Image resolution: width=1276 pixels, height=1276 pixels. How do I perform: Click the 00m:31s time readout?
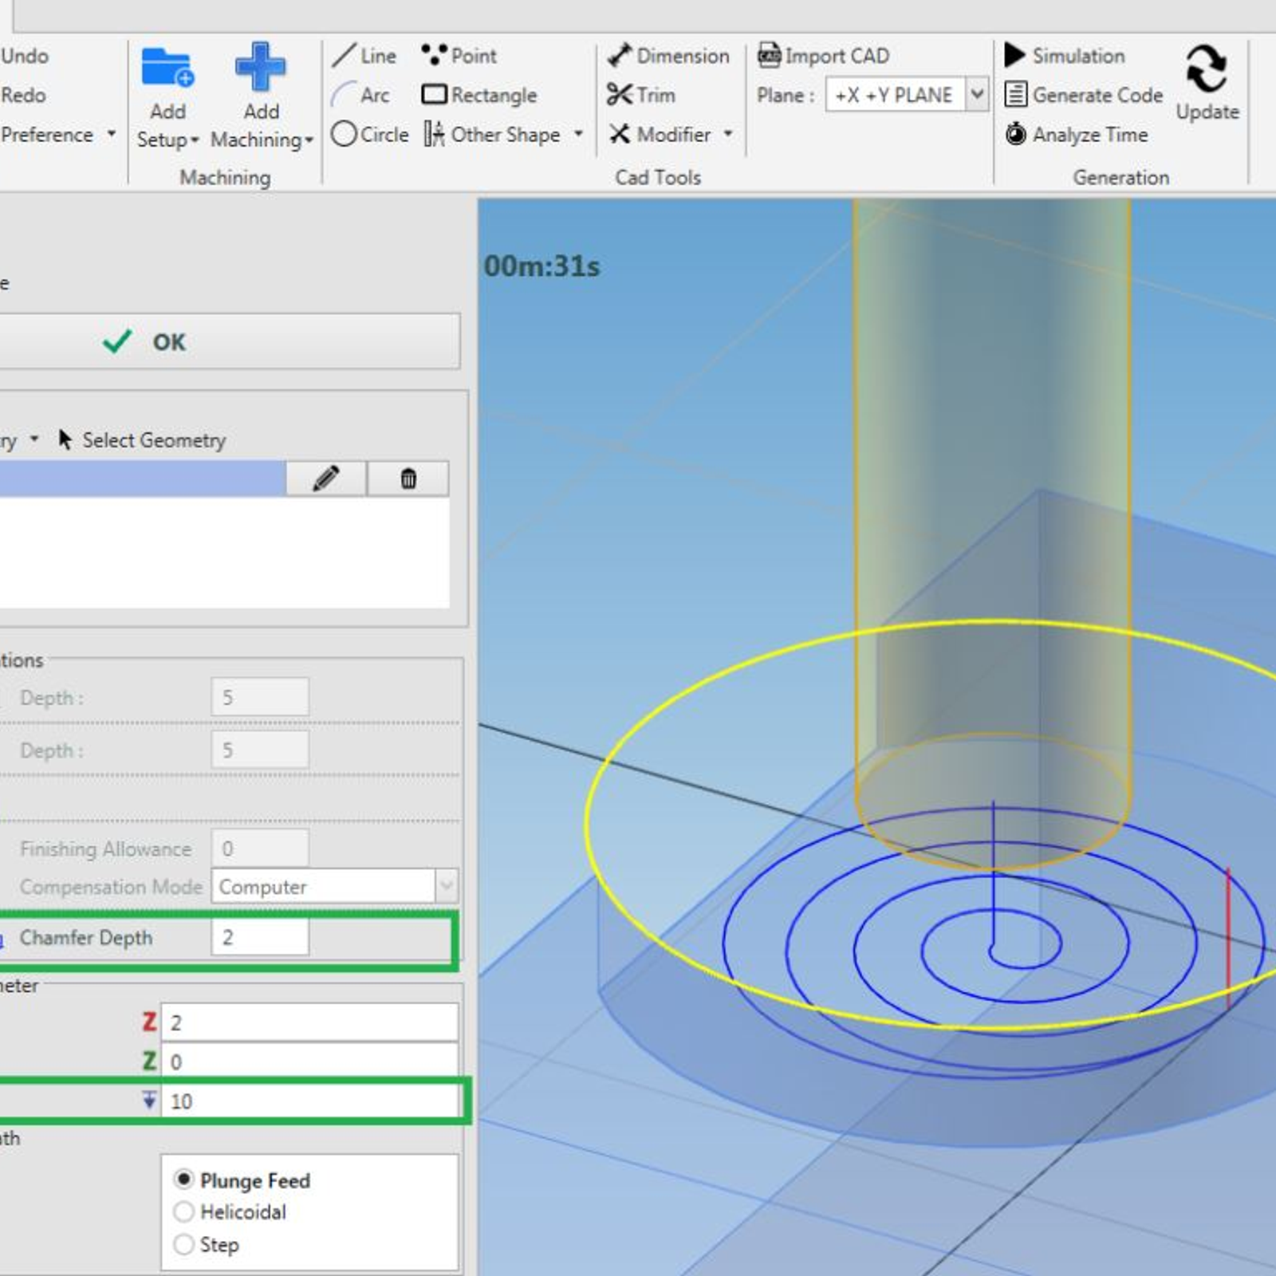point(542,266)
